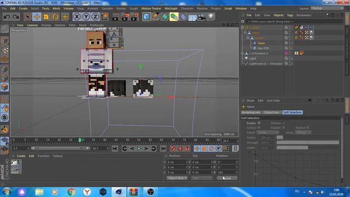
Task: Activate the Rotate tool in the toolbar
Action: [x=55, y=17]
